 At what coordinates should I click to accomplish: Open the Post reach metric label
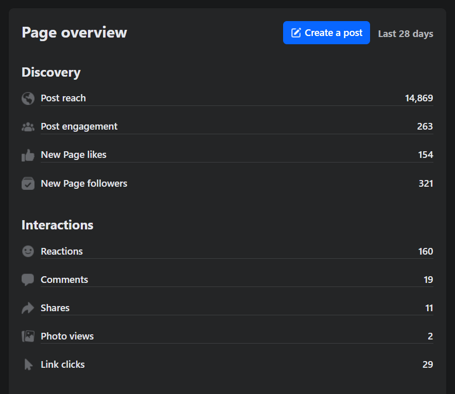pos(63,98)
